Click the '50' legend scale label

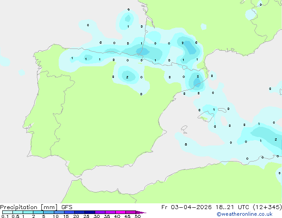(x=138, y=216)
